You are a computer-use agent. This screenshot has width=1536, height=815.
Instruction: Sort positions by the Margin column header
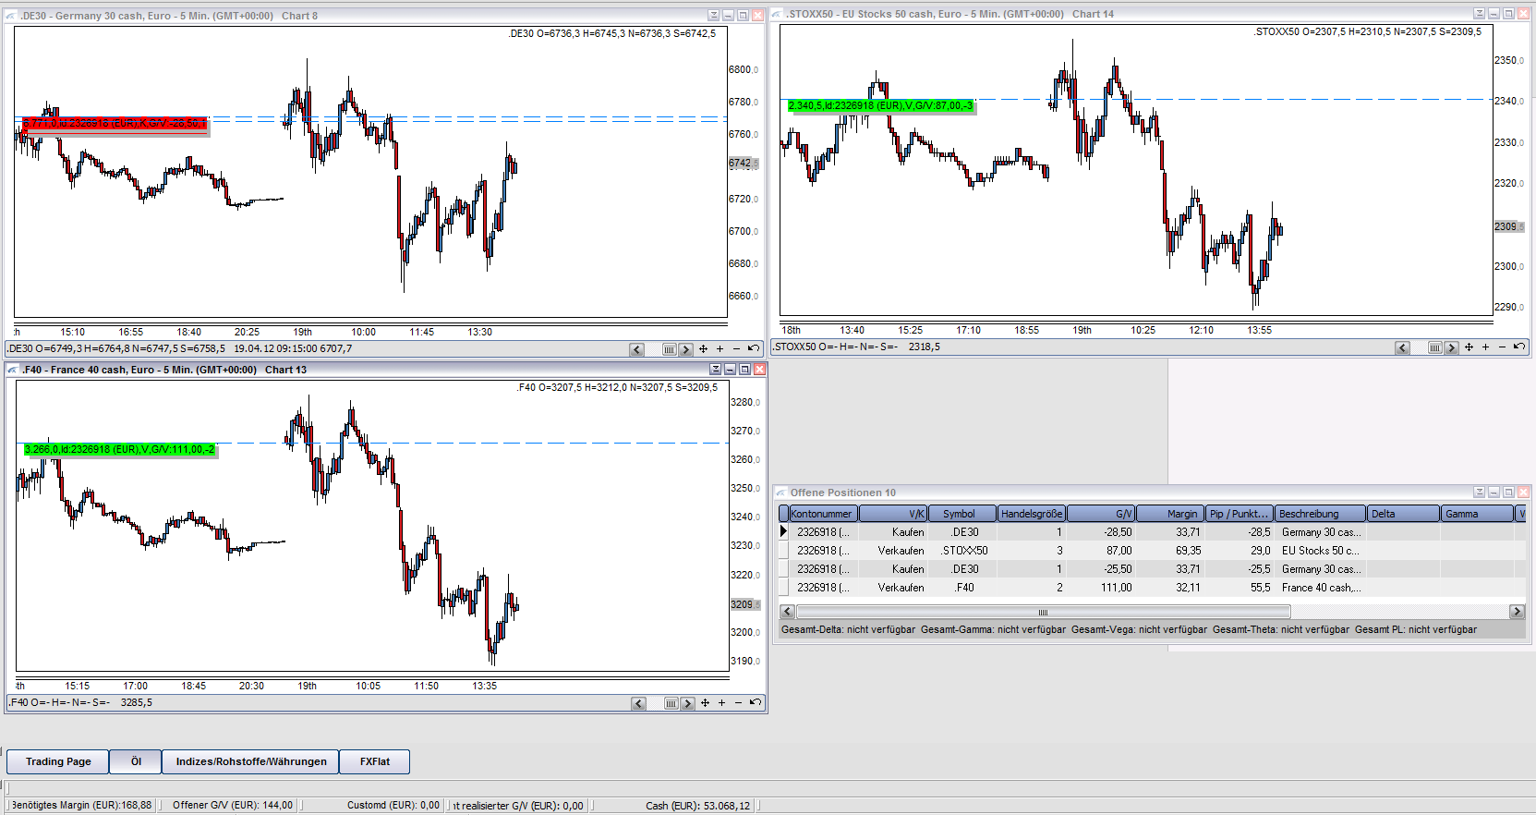click(x=1169, y=514)
